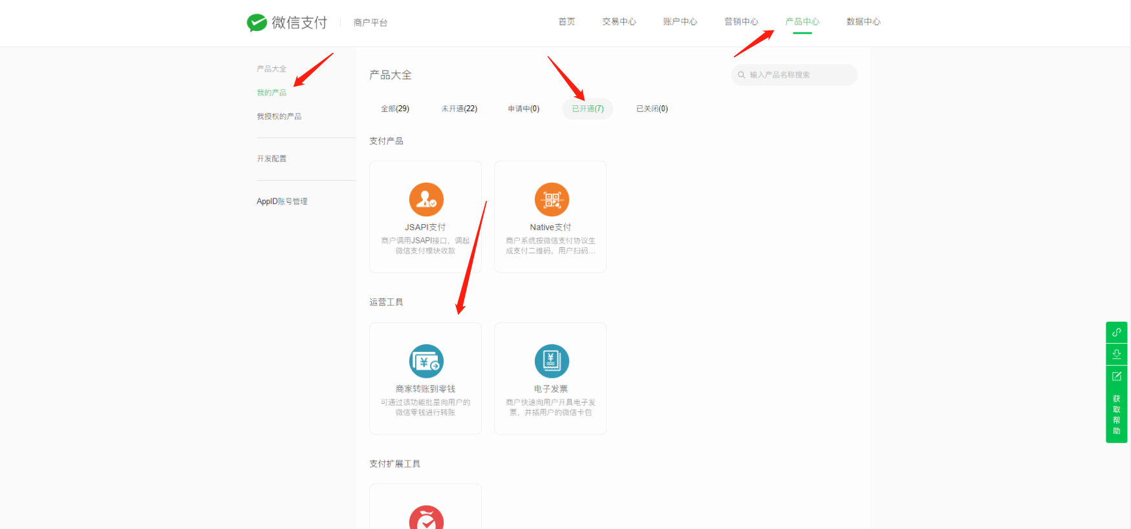Open the JSAPI支付 product icon
1131x529 pixels.
(x=426, y=200)
